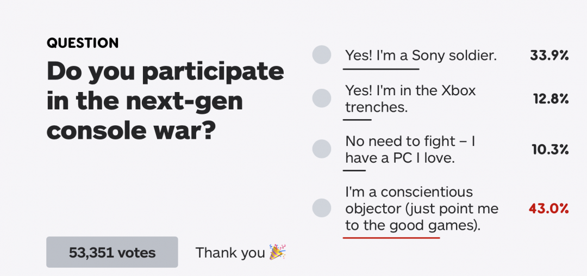Click the 12.8% result value
Screen dimensions: 587x276
point(551,99)
